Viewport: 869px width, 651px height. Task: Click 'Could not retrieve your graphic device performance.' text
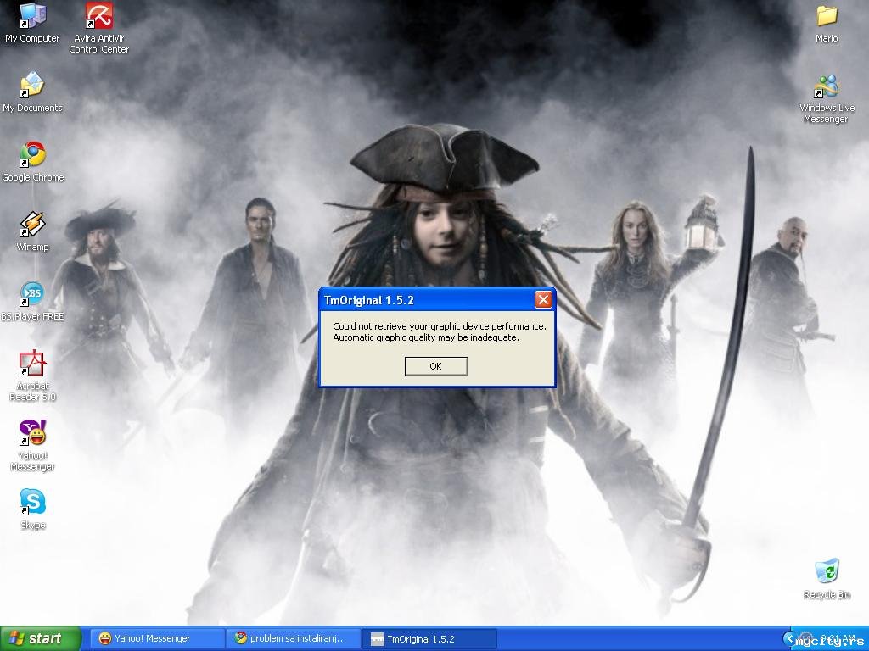click(440, 326)
